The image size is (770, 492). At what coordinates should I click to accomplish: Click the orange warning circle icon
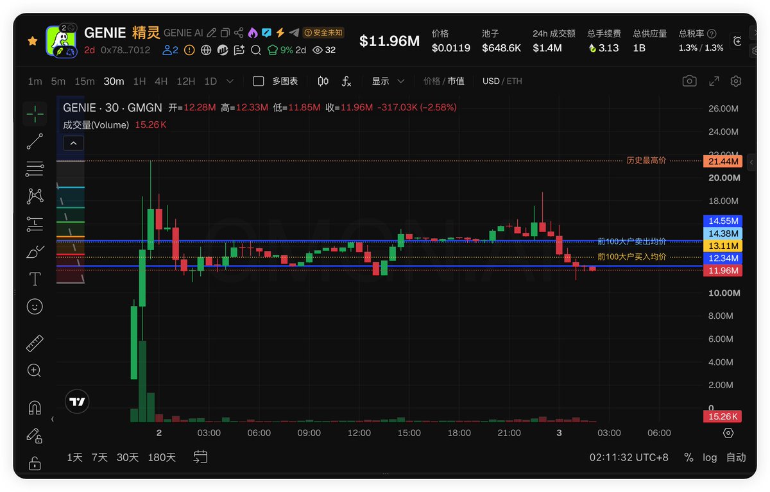189,49
